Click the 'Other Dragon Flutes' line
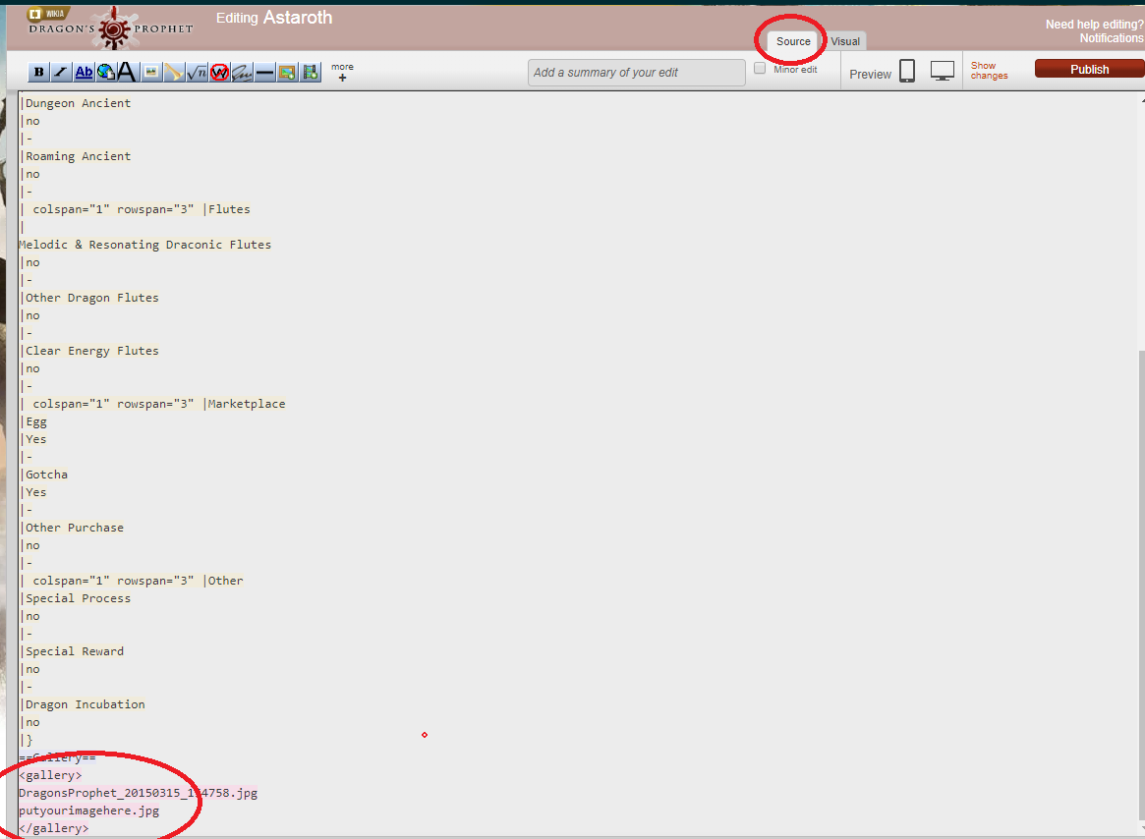 point(90,298)
